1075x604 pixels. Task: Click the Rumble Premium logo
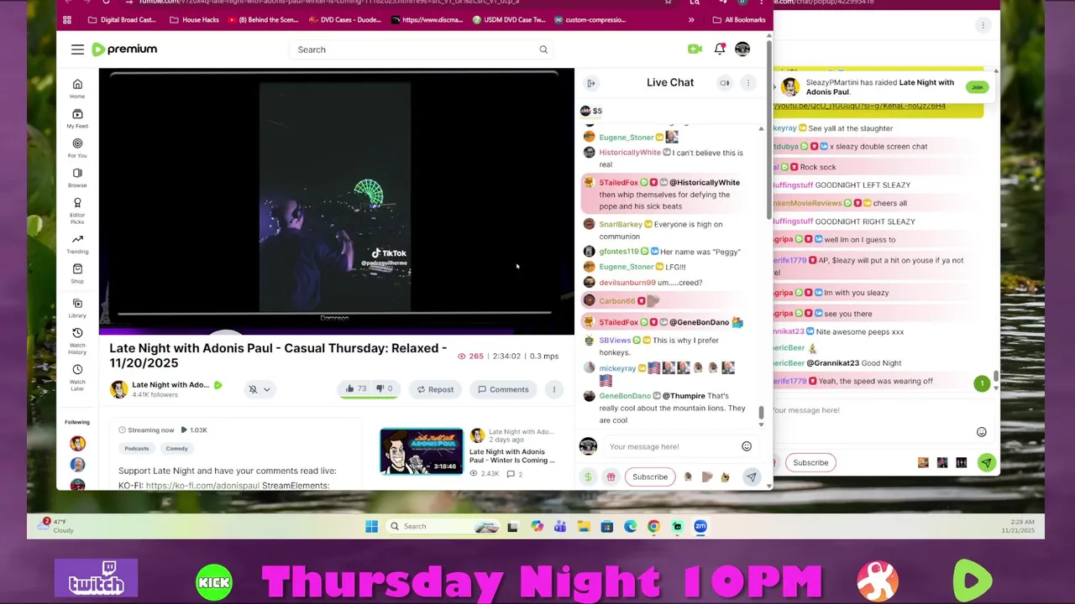(x=124, y=49)
